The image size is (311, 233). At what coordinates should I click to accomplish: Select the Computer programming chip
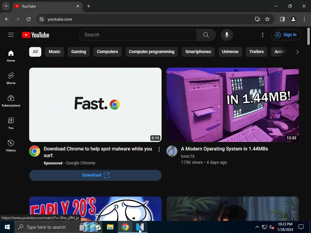point(152,52)
